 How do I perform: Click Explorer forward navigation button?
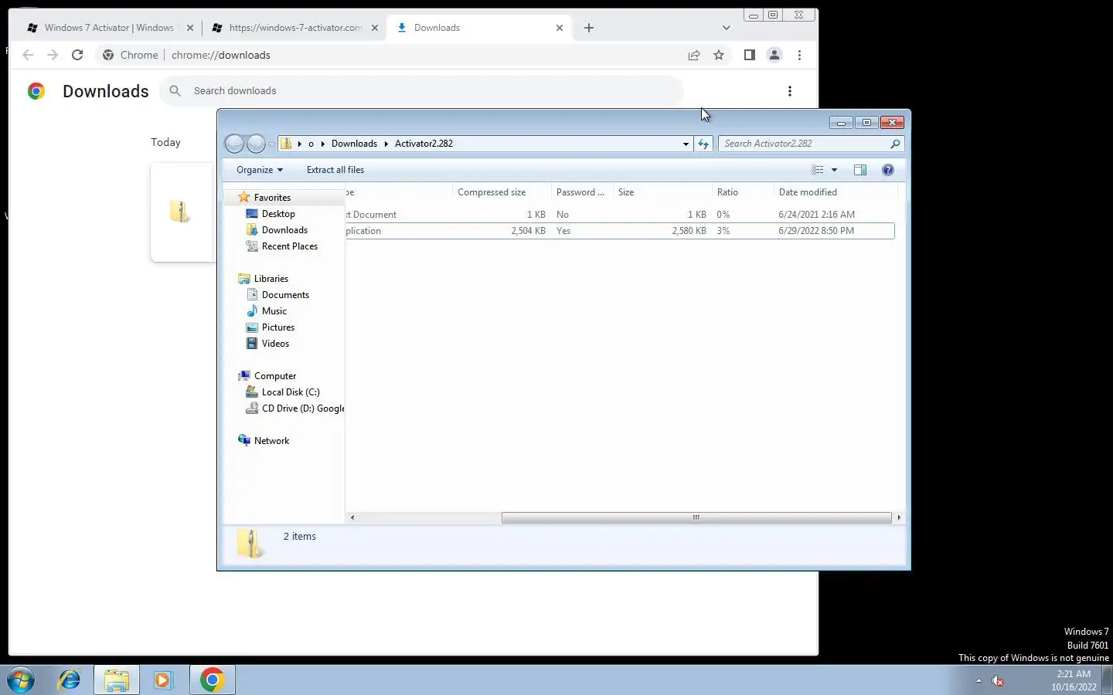(256, 144)
